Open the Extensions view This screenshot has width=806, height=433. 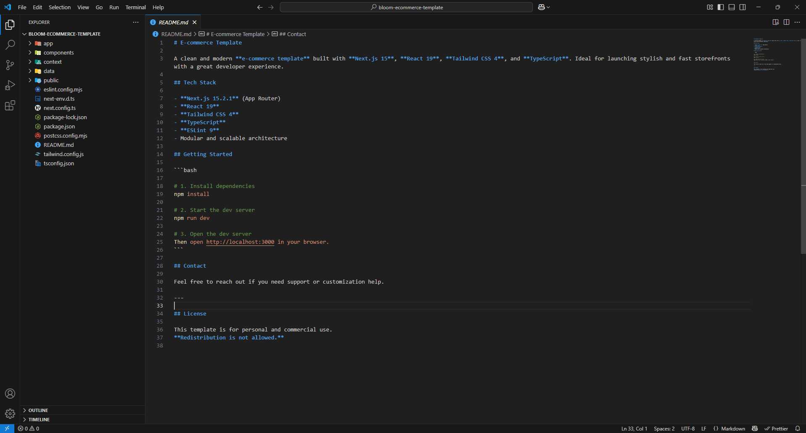click(10, 105)
